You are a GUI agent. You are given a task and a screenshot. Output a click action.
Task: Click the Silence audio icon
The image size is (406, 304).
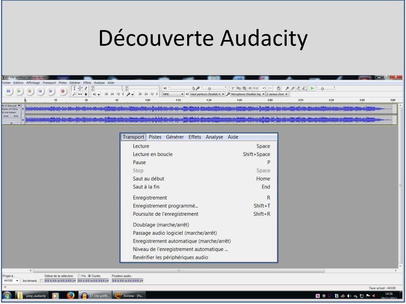tap(256, 88)
